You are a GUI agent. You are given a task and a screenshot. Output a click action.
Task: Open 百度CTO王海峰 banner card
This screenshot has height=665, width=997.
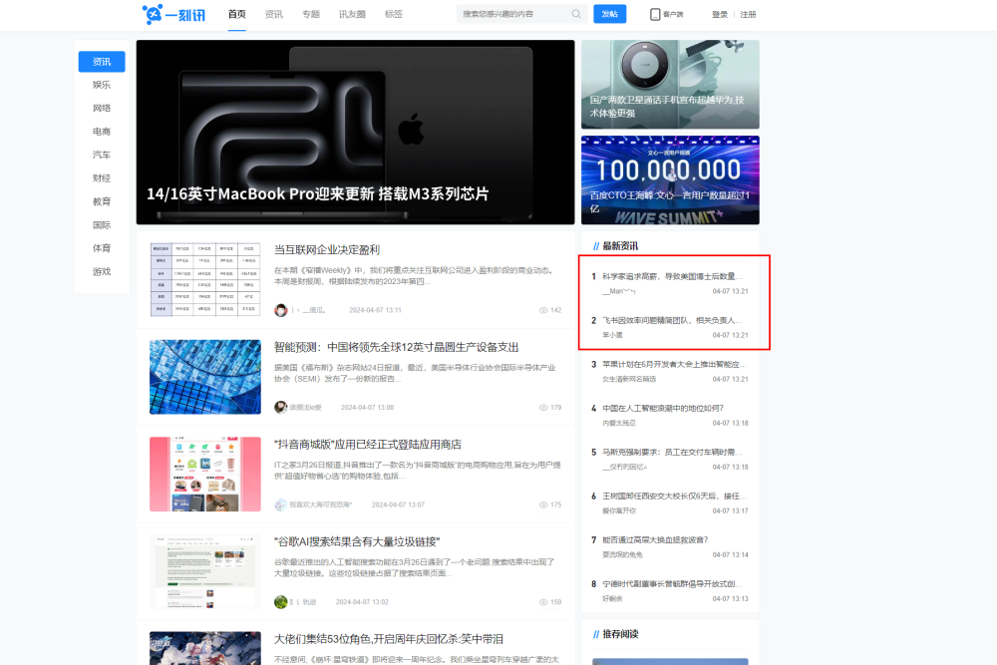pos(670,179)
